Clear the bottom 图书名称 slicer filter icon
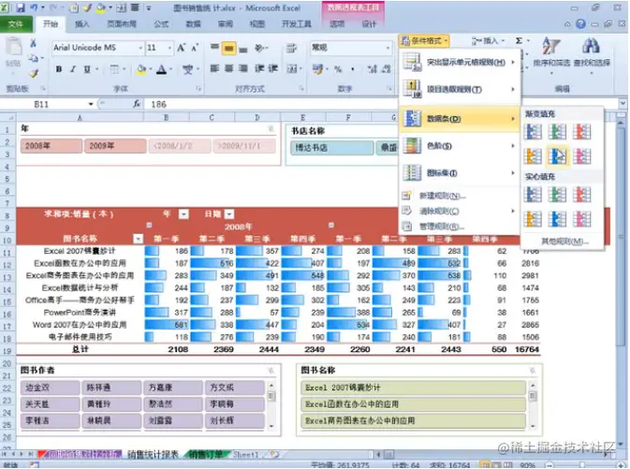 coord(533,371)
